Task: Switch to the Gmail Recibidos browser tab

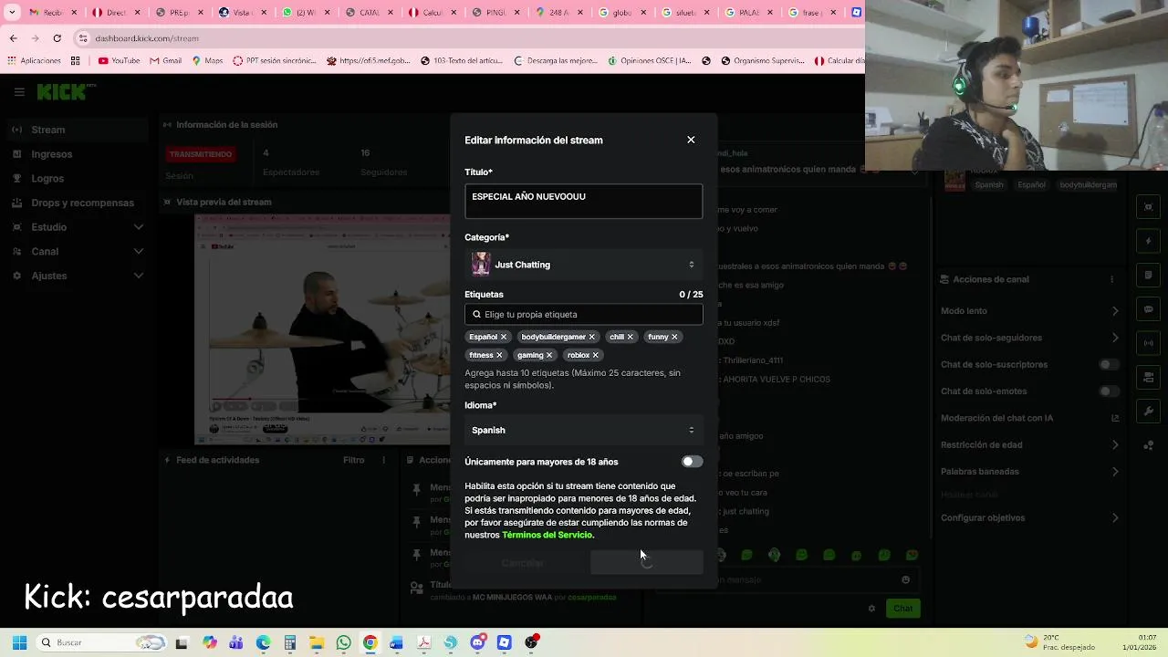Action: (x=52, y=13)
